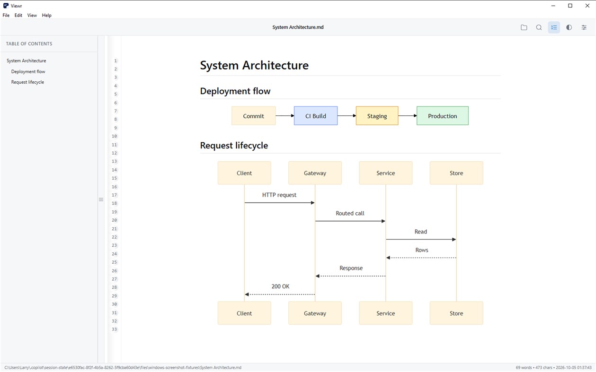The height and width of the screenshot is (372, 596).
Task: Toggle the table of contents sidebar
Action: [x=554, y=27]
